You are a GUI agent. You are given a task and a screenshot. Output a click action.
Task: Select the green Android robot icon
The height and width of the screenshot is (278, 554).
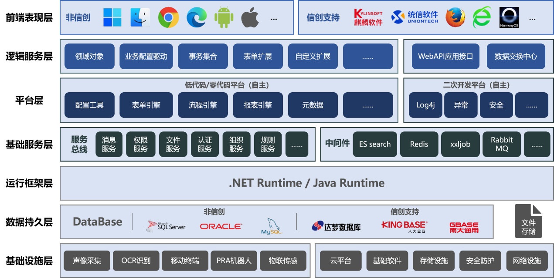[224, 17]
